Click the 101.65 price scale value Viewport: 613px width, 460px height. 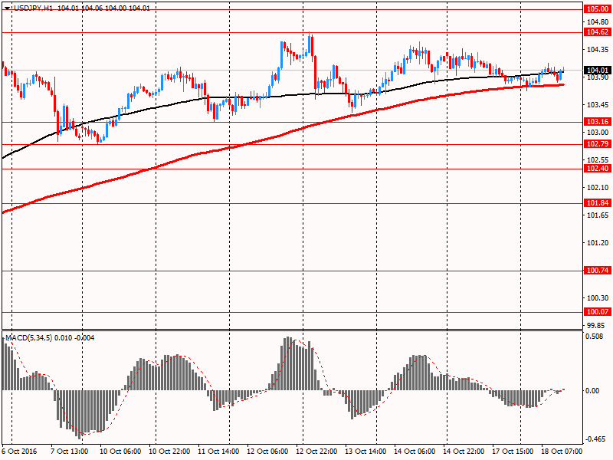tap(598, 215)
